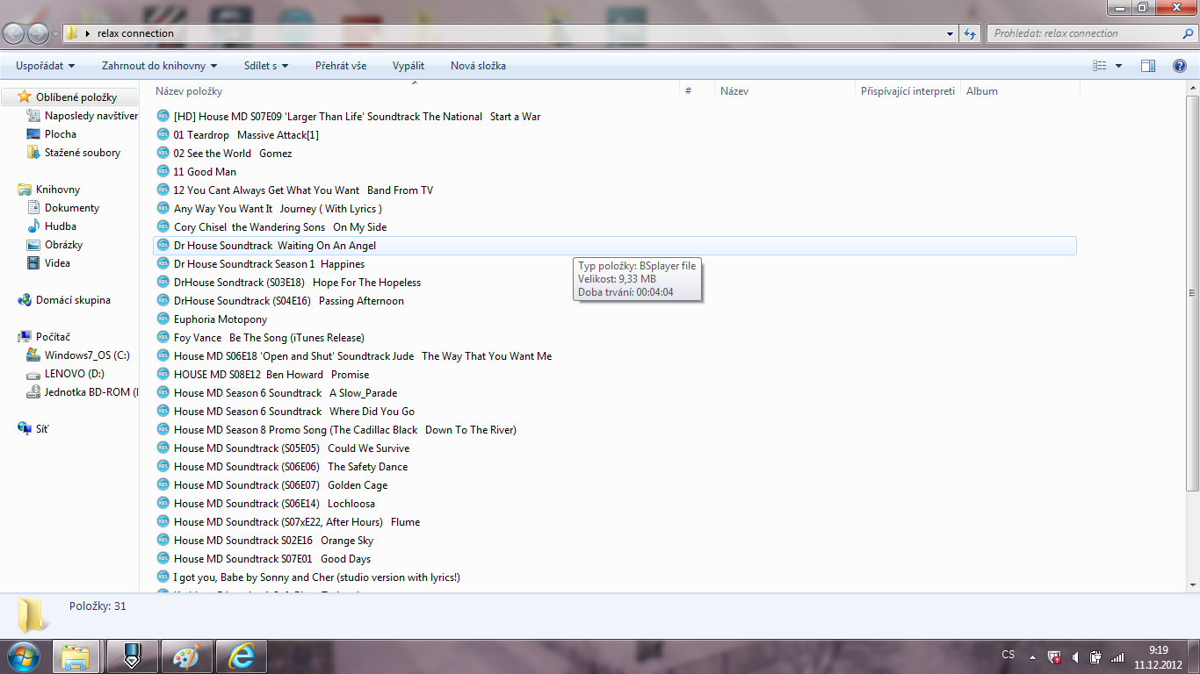The height and width of the screenshot is (674, 1200).
Task: Click the '#' column header
Action: 698,91
